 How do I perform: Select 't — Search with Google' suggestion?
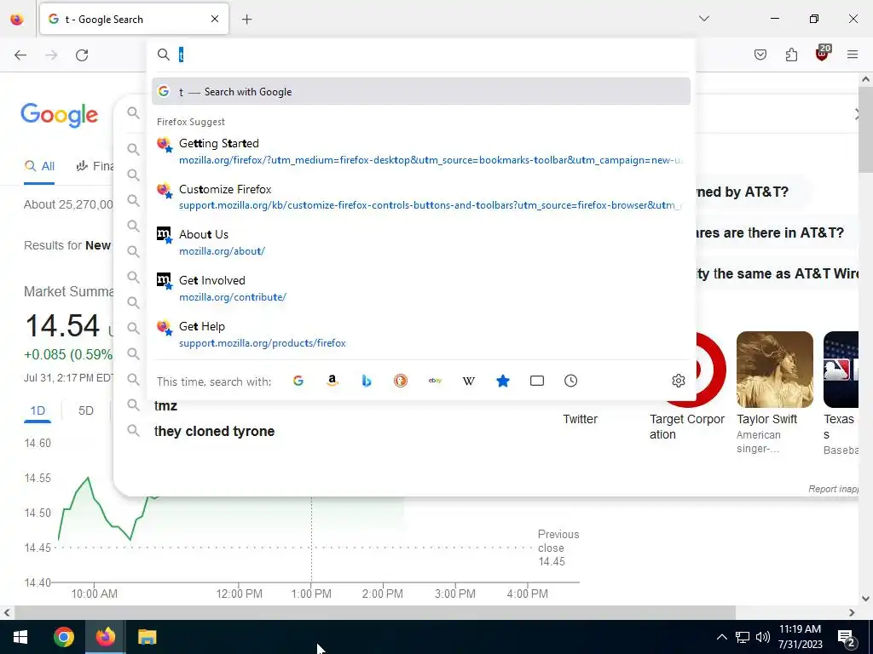coord(421,92)
